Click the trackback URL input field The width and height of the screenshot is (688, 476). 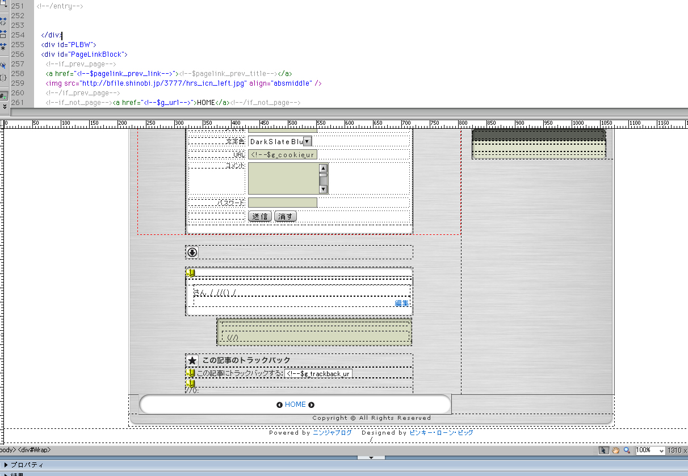click(x=318, y=373)
